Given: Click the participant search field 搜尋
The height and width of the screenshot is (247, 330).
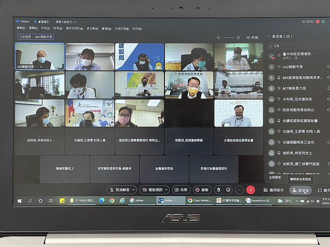Looking at the screenshot, I should 298,46.
